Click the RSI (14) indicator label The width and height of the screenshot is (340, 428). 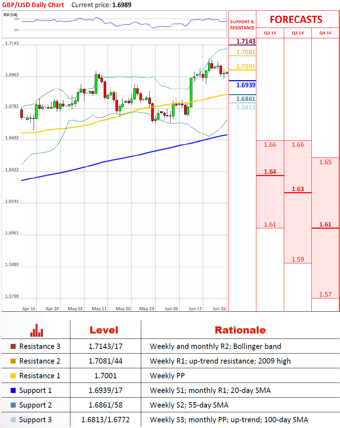pyautogui.click(x=10, y=15)
